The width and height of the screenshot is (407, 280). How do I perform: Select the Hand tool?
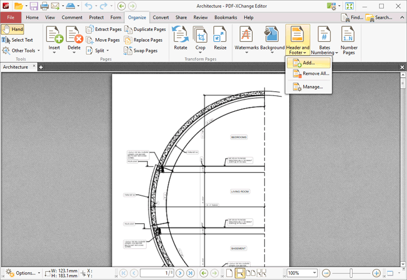tap(12, 29)
